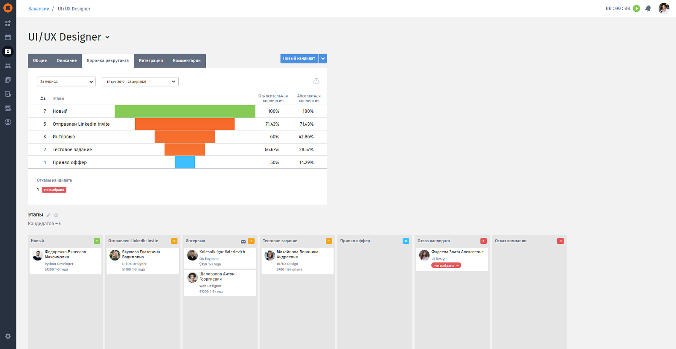Click the Тестовое задание funnel row label
The width and height of the screenshot is (676, 349).
click(x=72, y=149)
